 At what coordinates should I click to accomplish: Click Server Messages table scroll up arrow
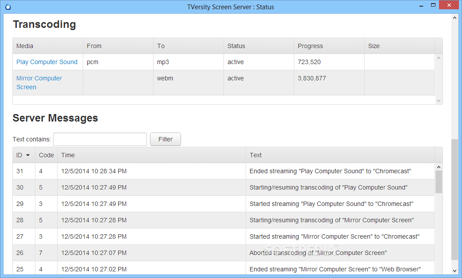pyautogui.click(x=439, y=167)
